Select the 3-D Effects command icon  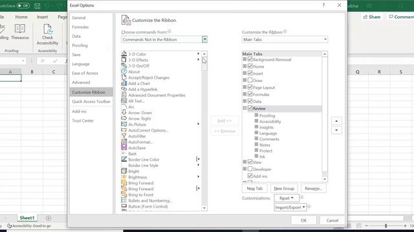tap(124, 60)
